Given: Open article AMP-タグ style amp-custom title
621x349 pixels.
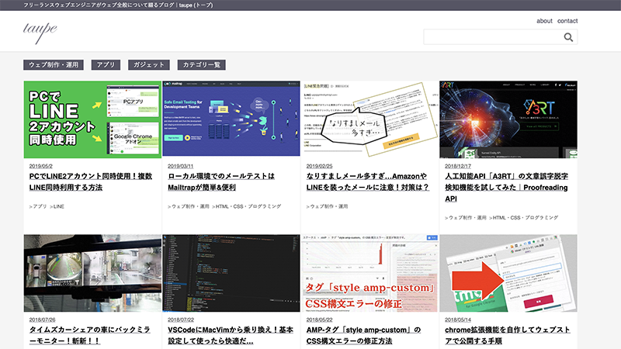Looking at the screenshot, I should [363, 335].
